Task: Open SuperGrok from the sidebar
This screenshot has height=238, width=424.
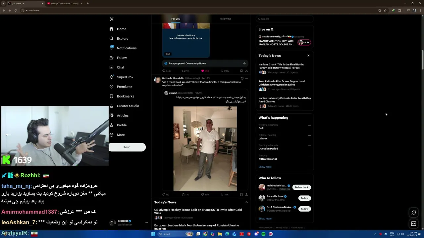Action: (122, 77)
